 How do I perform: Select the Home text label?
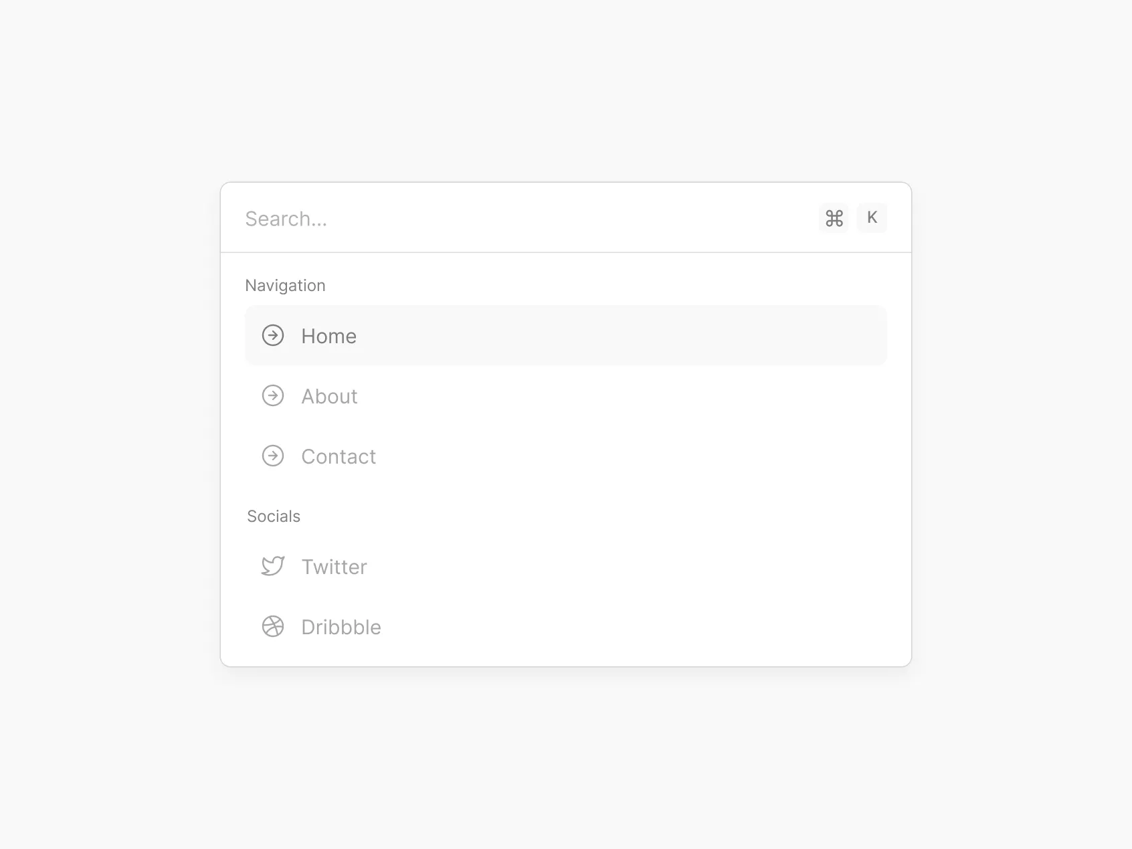[x=328, y=336]
